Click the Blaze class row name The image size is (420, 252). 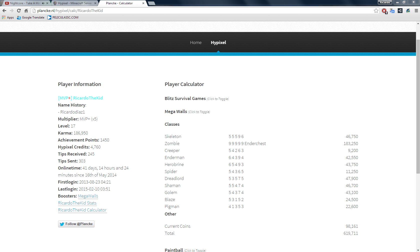pos(170,199)
